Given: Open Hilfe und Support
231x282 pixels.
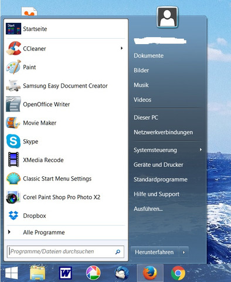Looking at the screenshot, I should point(157,194).
